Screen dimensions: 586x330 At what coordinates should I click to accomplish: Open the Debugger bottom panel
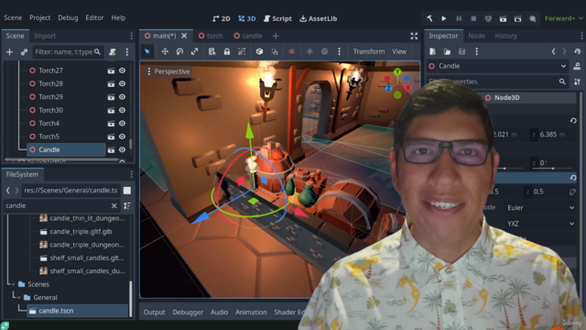tap(188, 312)
